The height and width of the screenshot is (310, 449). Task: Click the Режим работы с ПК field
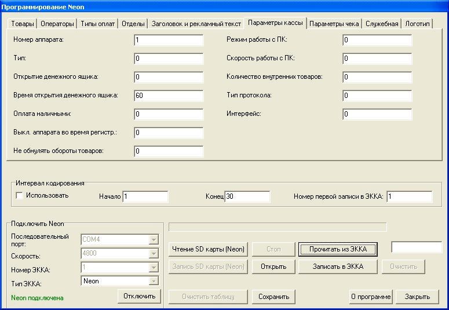click(x=377, y=40)
